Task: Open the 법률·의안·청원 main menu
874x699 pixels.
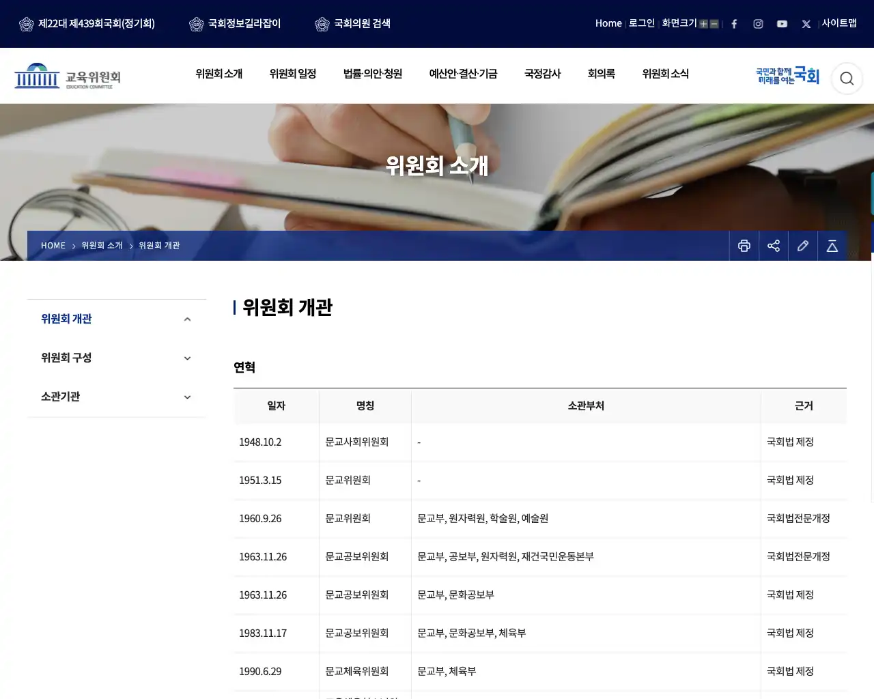Action: pos(373,74)
